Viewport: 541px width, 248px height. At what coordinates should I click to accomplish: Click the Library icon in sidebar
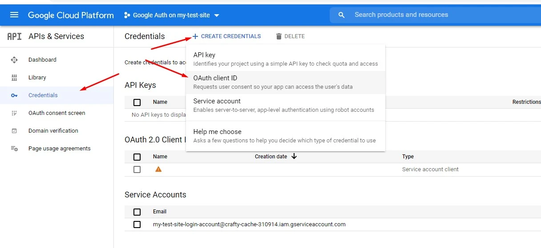click(x=14, y=78)
